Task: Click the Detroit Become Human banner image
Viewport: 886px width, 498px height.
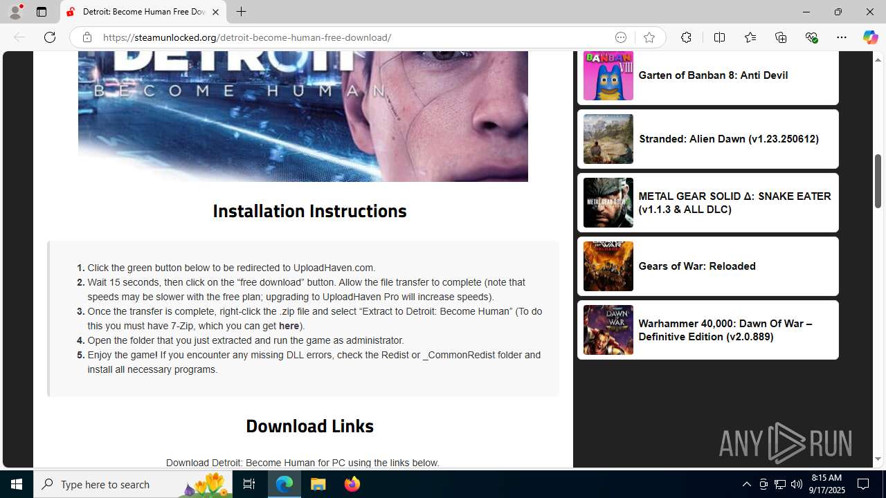Action: (303, 116)
